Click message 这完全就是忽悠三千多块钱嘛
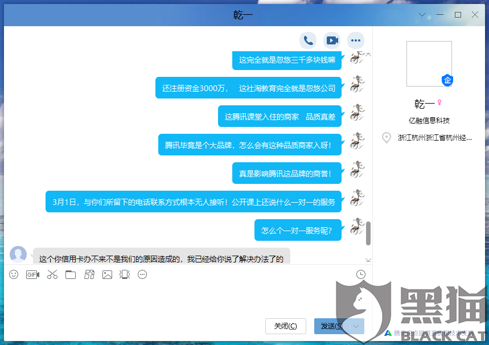The width and height of the screenshot is (489, 345). [x=287, y=60]
